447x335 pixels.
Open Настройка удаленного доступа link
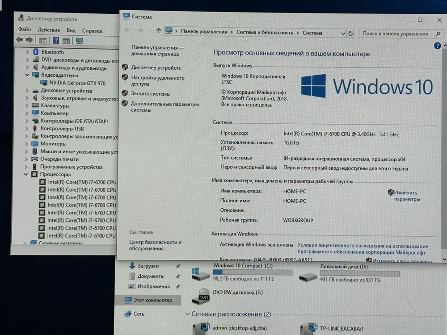(x=158, y=80)
